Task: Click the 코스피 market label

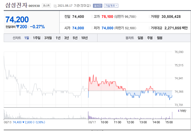Action: click(x=46, y=6)
